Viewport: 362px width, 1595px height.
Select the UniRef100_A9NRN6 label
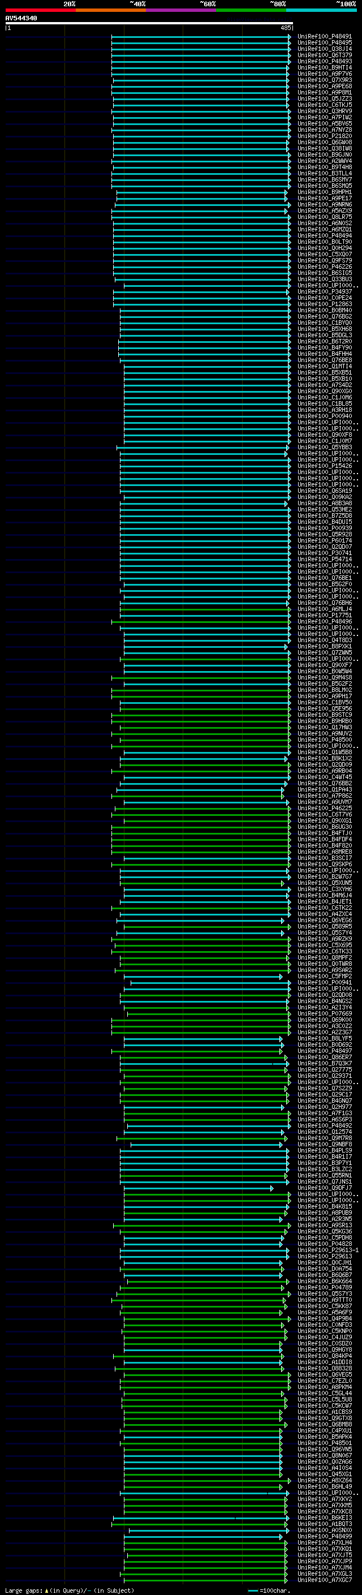(x=324, y=204)
